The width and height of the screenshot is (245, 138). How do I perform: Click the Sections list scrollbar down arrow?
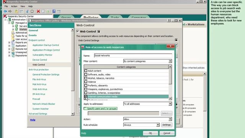(72, 114)
